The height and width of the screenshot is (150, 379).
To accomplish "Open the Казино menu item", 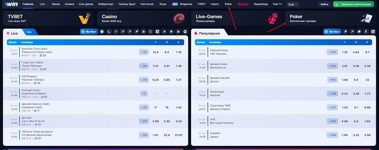I will (x=69, y=4).
